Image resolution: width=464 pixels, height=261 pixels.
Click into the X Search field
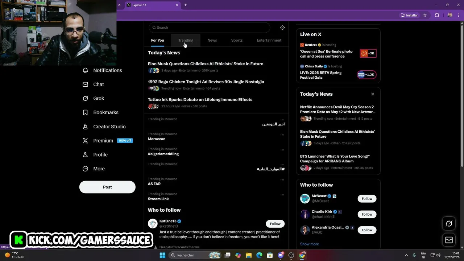[x=210, y=28]
